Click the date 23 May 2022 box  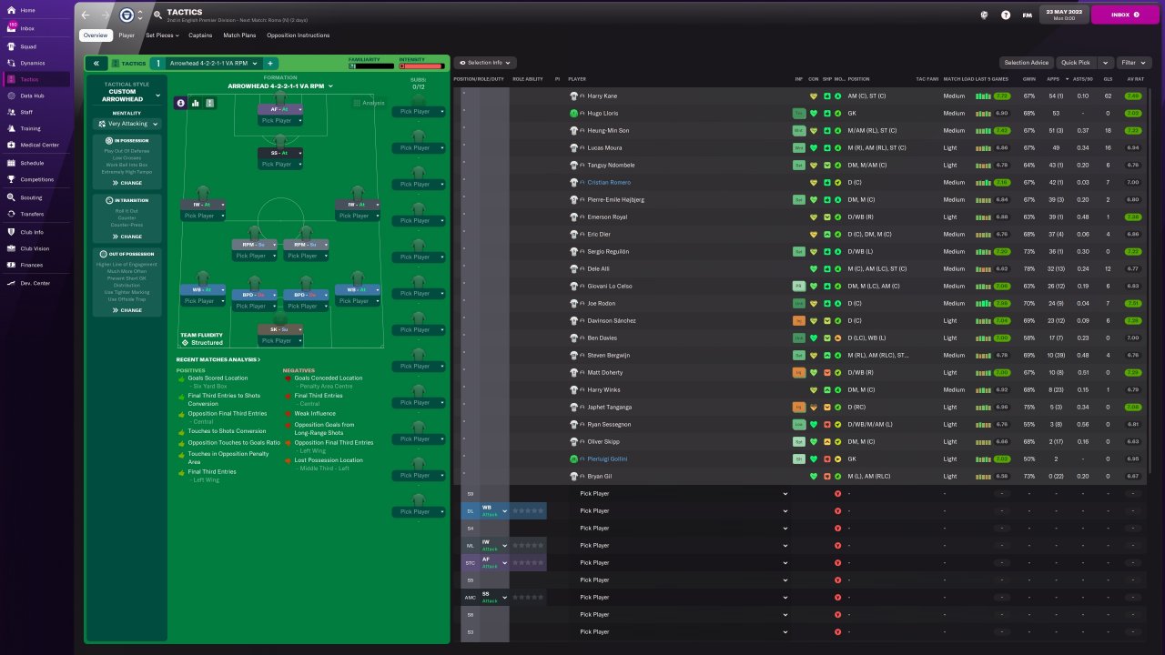[x=1063, y=15]
